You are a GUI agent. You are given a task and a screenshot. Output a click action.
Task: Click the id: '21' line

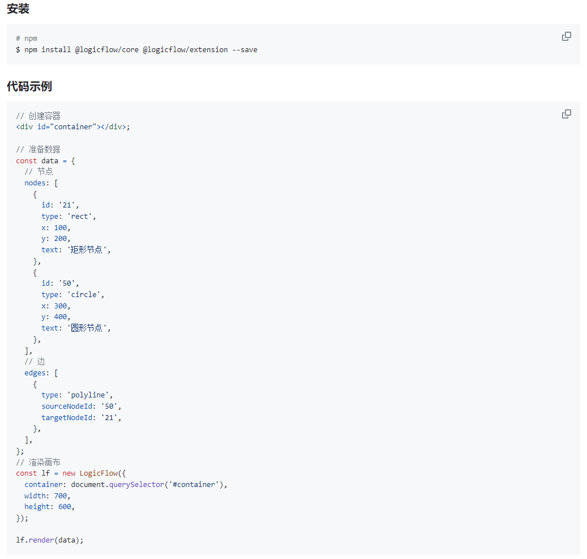60,205
